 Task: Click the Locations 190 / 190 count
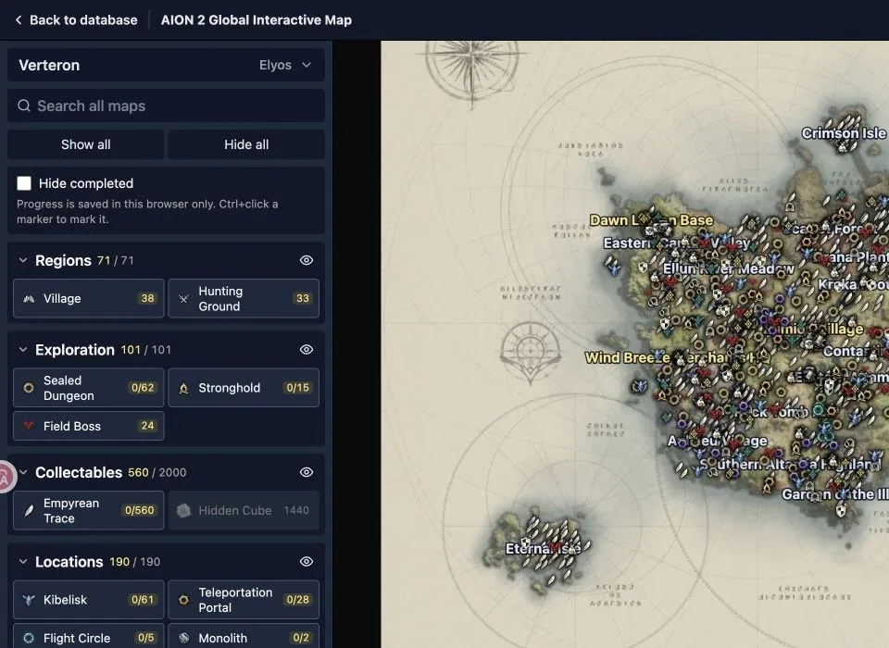tap(135, 562)
